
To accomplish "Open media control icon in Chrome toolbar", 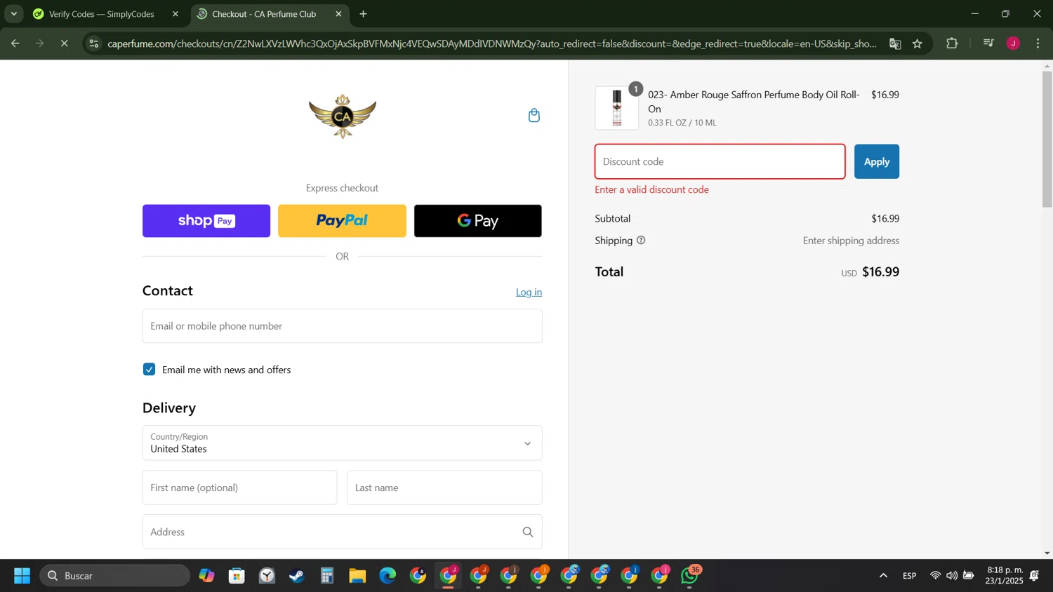I will [x=988, y=43].
